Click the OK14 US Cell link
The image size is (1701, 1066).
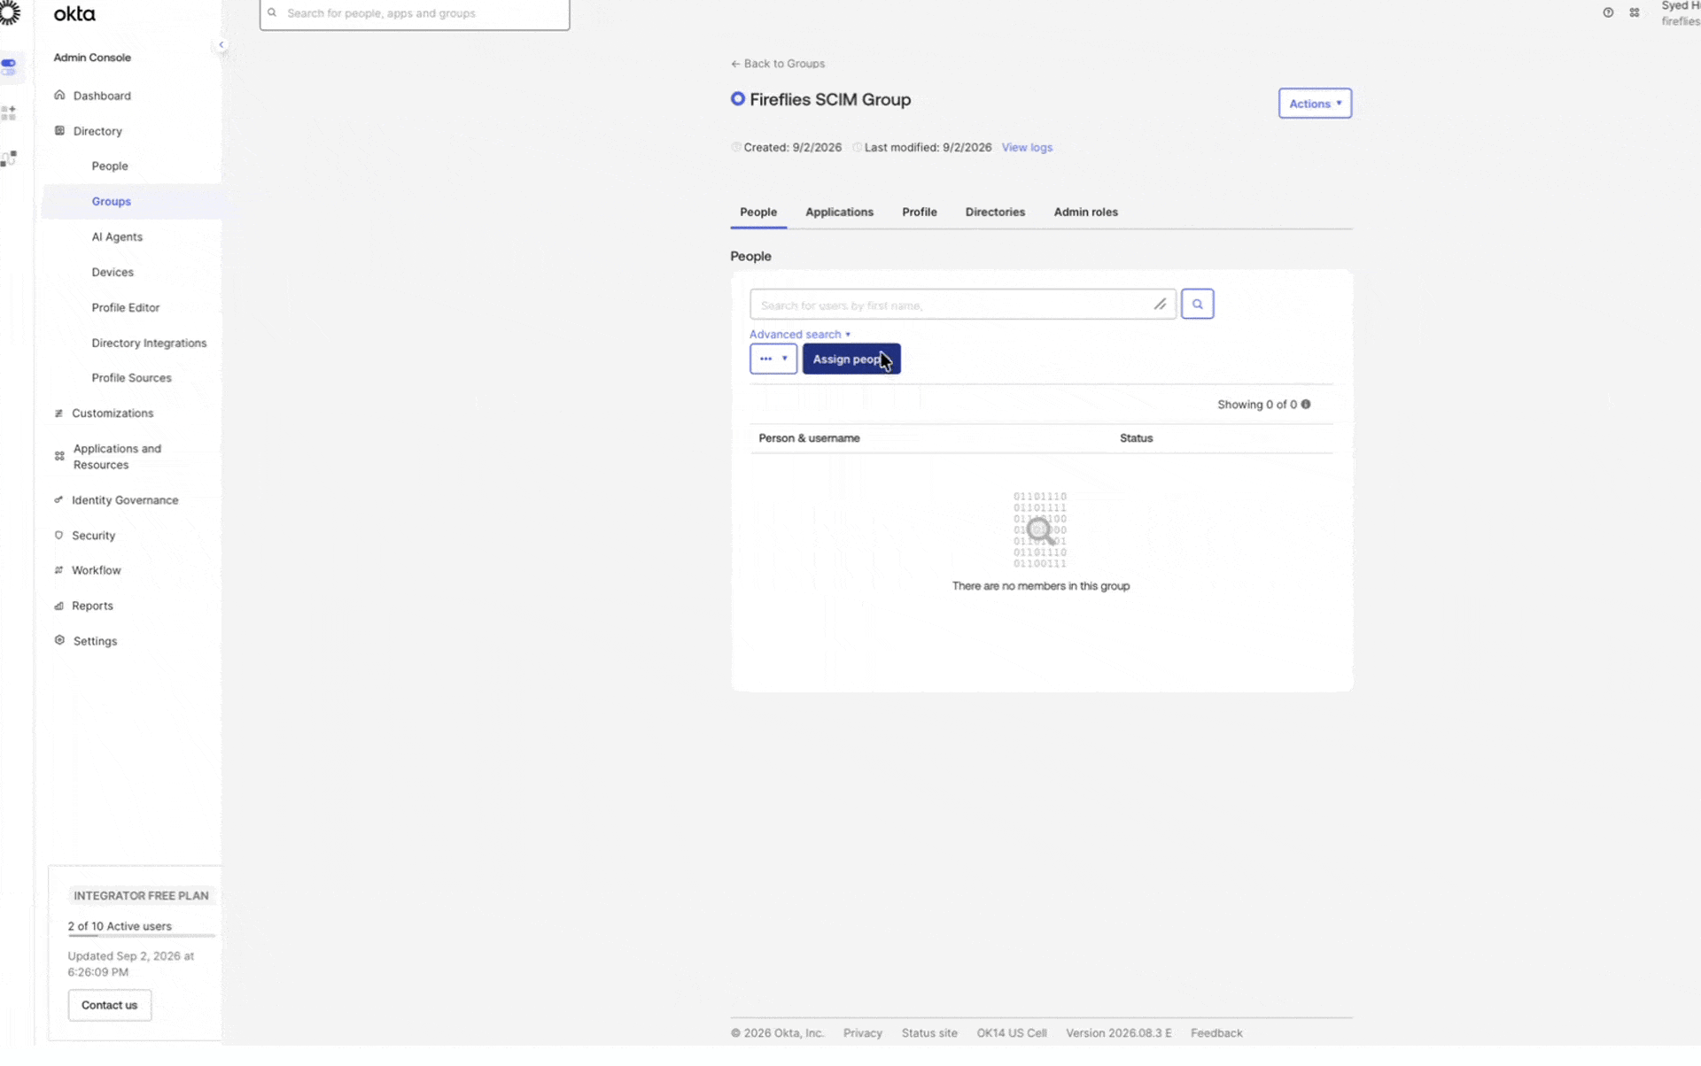(x=1012, y=1033)
